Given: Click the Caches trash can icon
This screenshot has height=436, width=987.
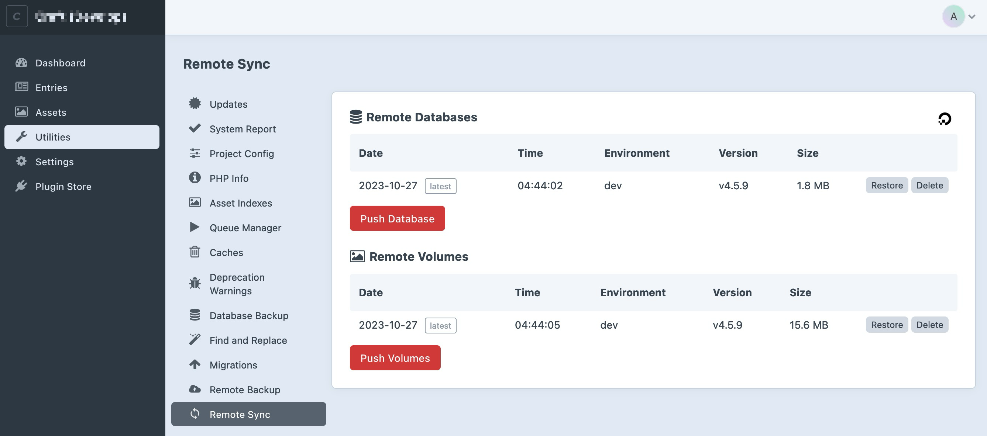Looking at the screenshot, I should click(195, 252).
